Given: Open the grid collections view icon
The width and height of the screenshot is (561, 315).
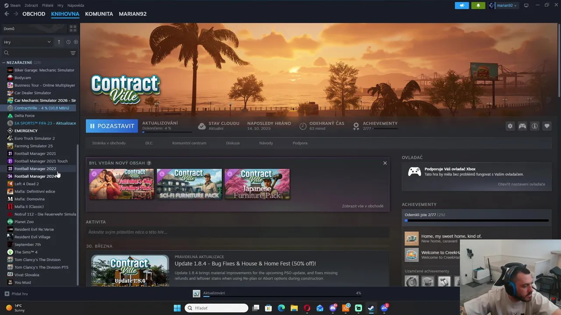Looking at the screenshot, I should [73, 28].
